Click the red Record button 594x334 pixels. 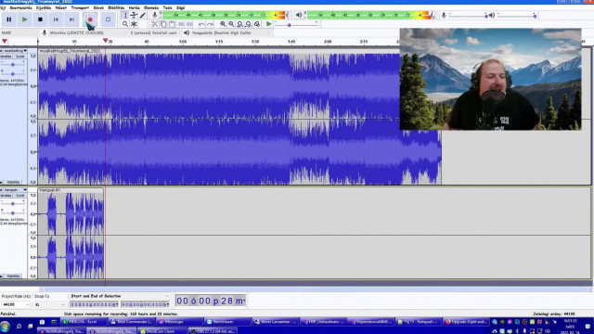(90, 19)
